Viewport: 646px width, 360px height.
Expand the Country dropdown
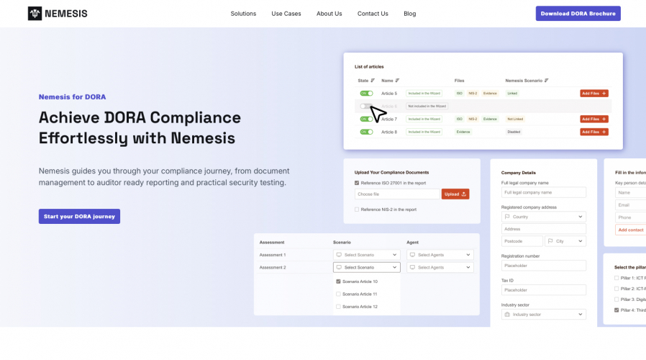click(x=543, y=217)
